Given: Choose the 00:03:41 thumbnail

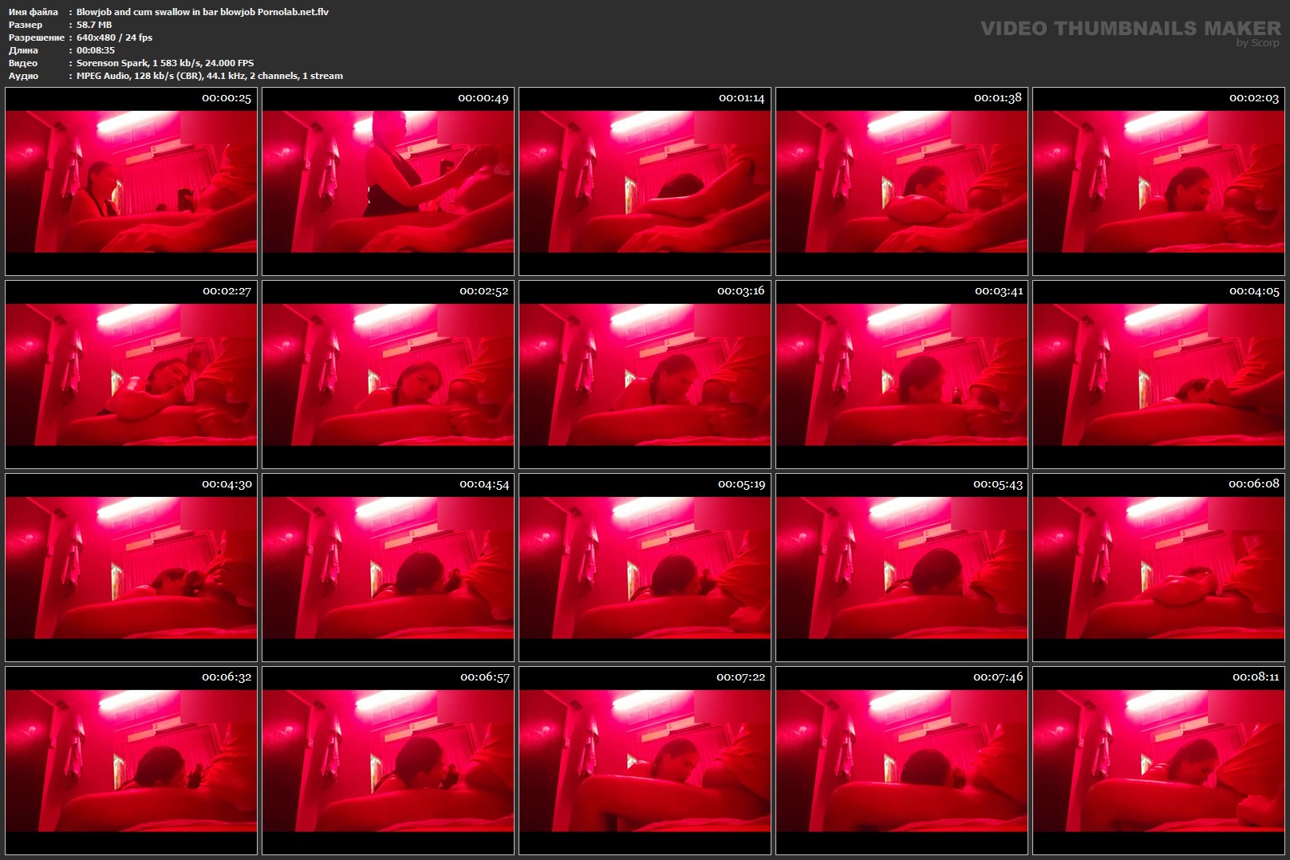Looking at the screenshot, I should (901, 375).
